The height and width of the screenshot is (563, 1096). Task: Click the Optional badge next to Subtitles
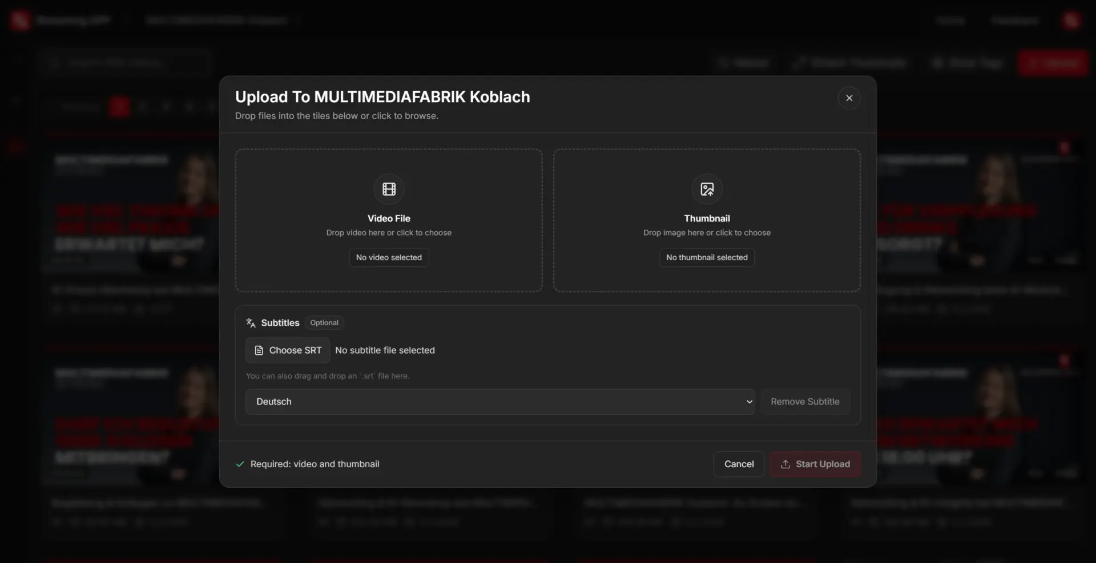324,323
